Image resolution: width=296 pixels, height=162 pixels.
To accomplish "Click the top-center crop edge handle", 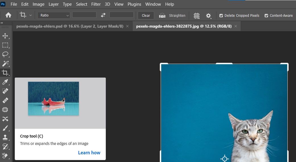I will pos(224,64).
